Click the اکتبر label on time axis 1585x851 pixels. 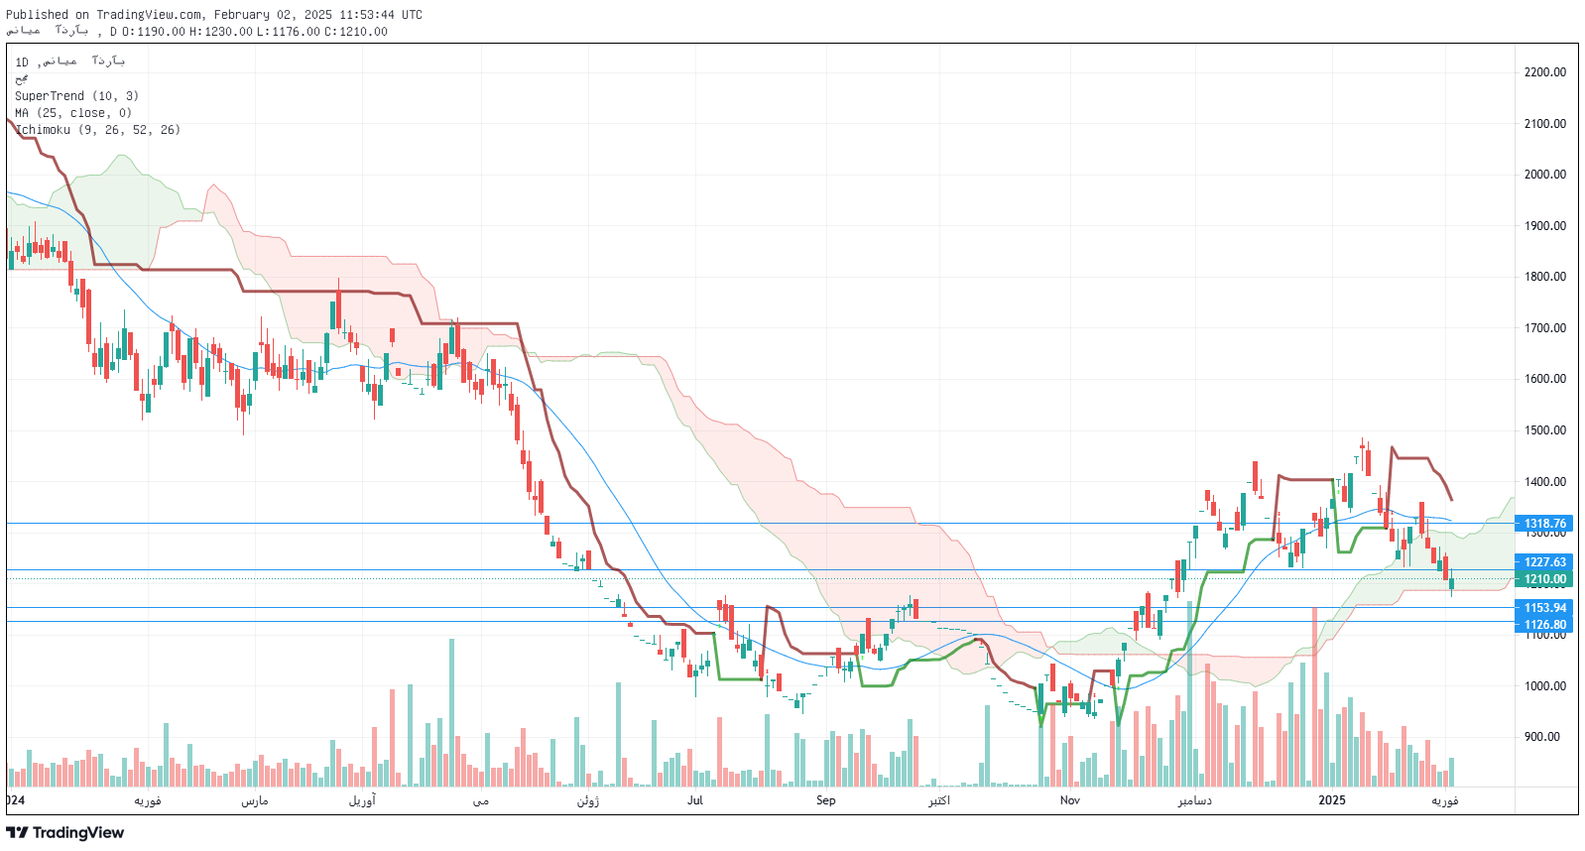tap(939, 800)
